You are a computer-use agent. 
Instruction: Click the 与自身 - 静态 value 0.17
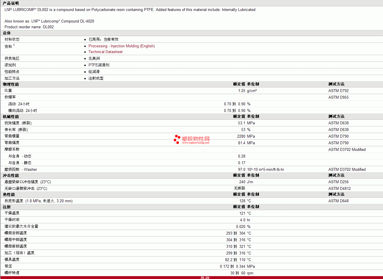[x=242, y=163]
